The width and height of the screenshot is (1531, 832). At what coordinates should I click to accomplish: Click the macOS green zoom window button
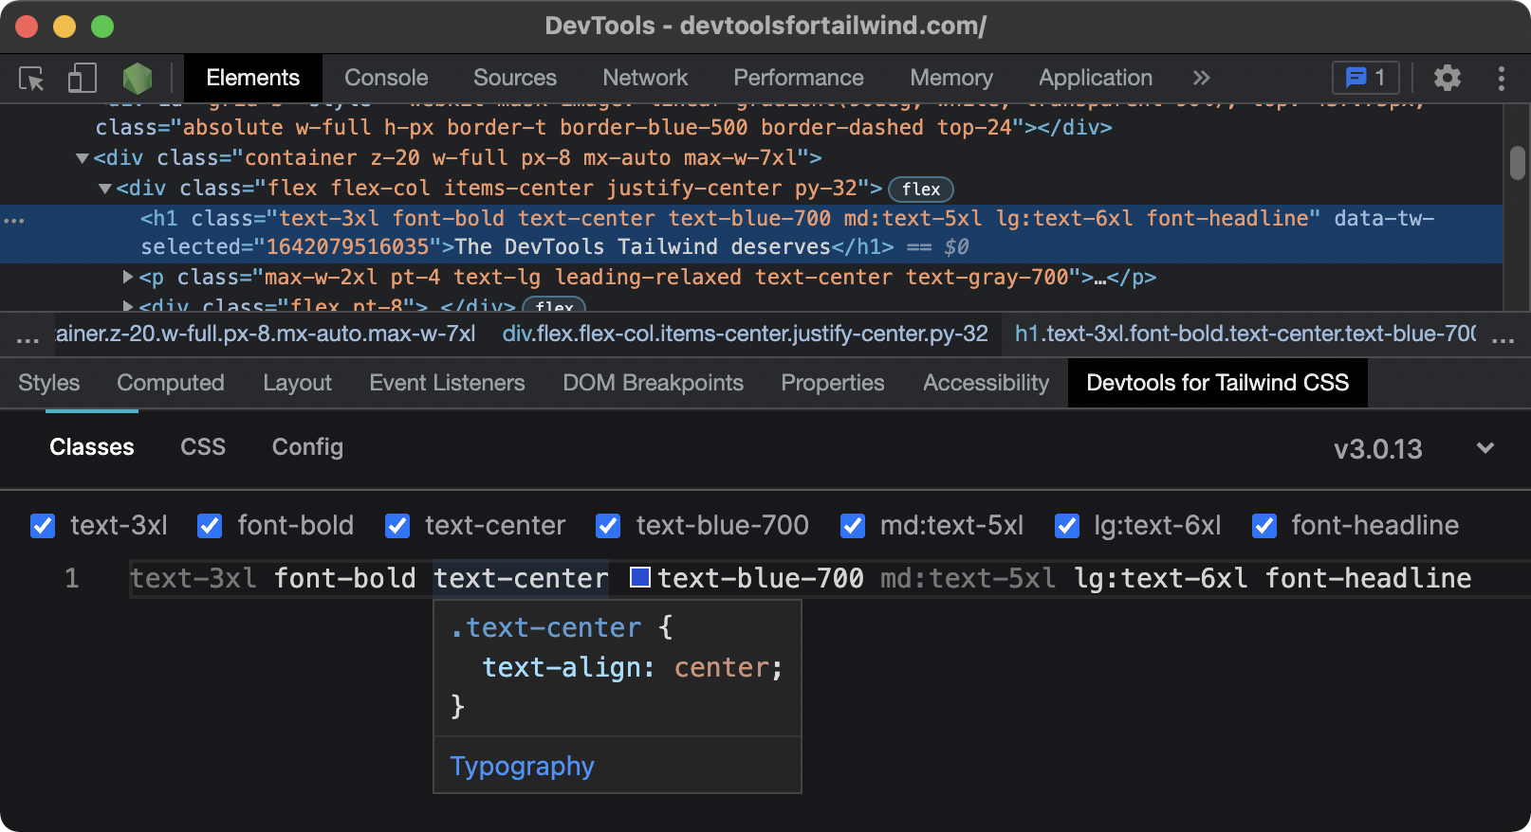point(102,27)
